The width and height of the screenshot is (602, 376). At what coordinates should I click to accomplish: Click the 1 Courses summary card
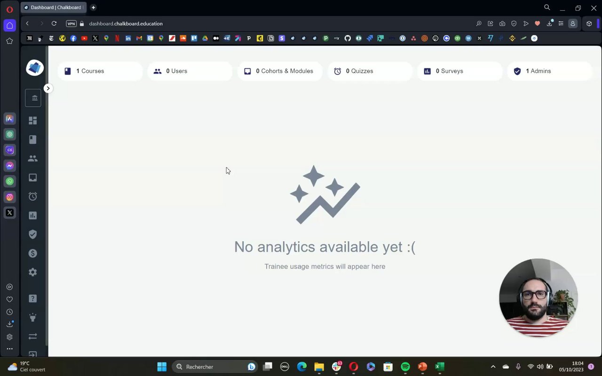100,71
